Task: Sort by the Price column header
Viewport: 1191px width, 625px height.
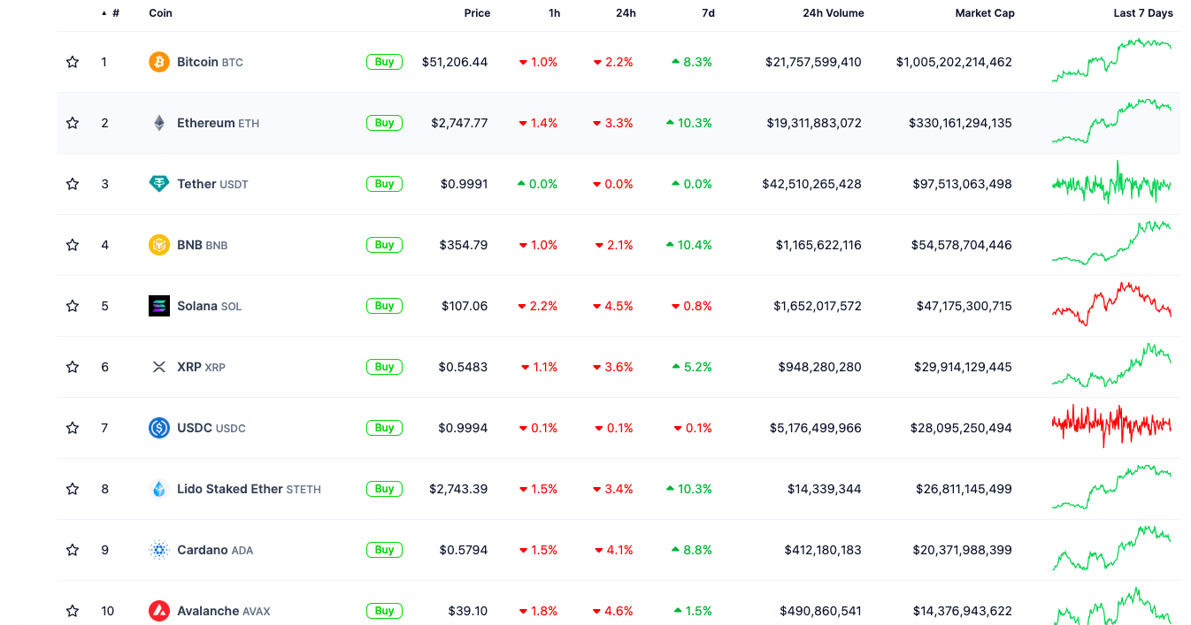Action: [x=477, y=13]
